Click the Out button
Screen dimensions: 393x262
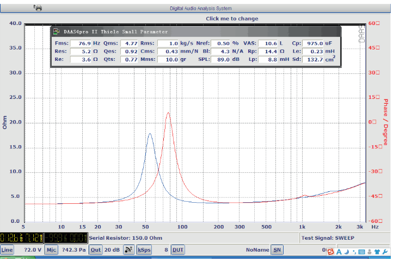point(96,249)
